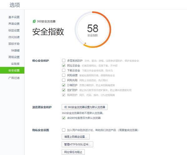This screenshot has height=155, width=187.
Task: Go to 标签设置 section
Action: (x=14, y=30)
